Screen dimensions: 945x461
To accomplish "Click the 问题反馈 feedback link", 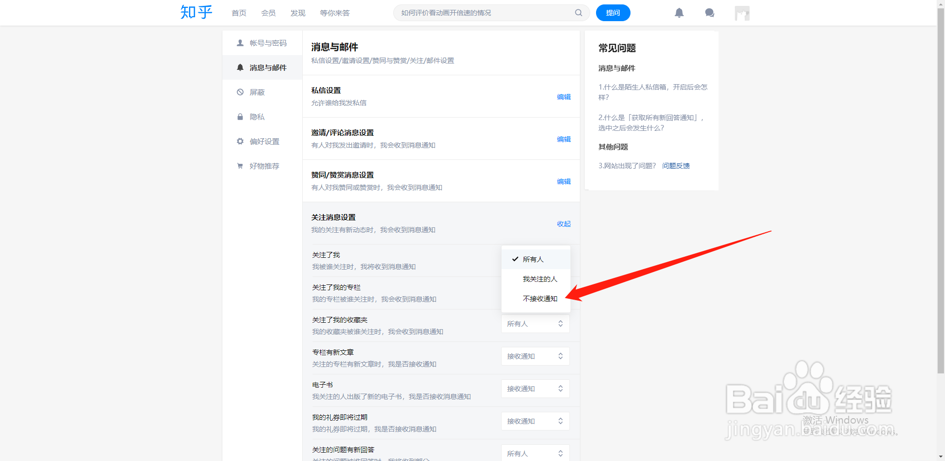I will coord(676,166).
